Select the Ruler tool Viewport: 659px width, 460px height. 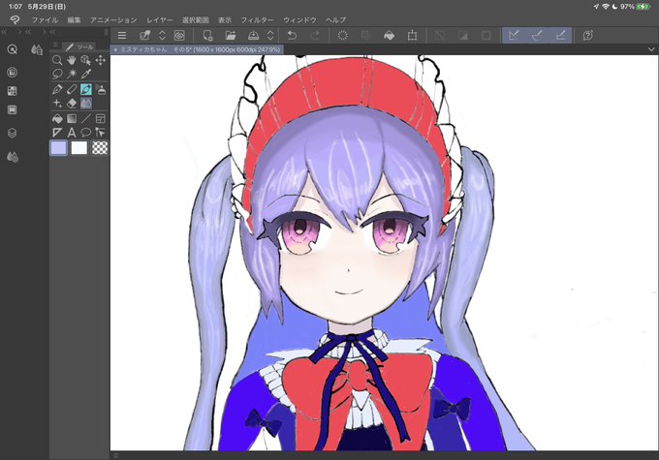tap(57, 133)
